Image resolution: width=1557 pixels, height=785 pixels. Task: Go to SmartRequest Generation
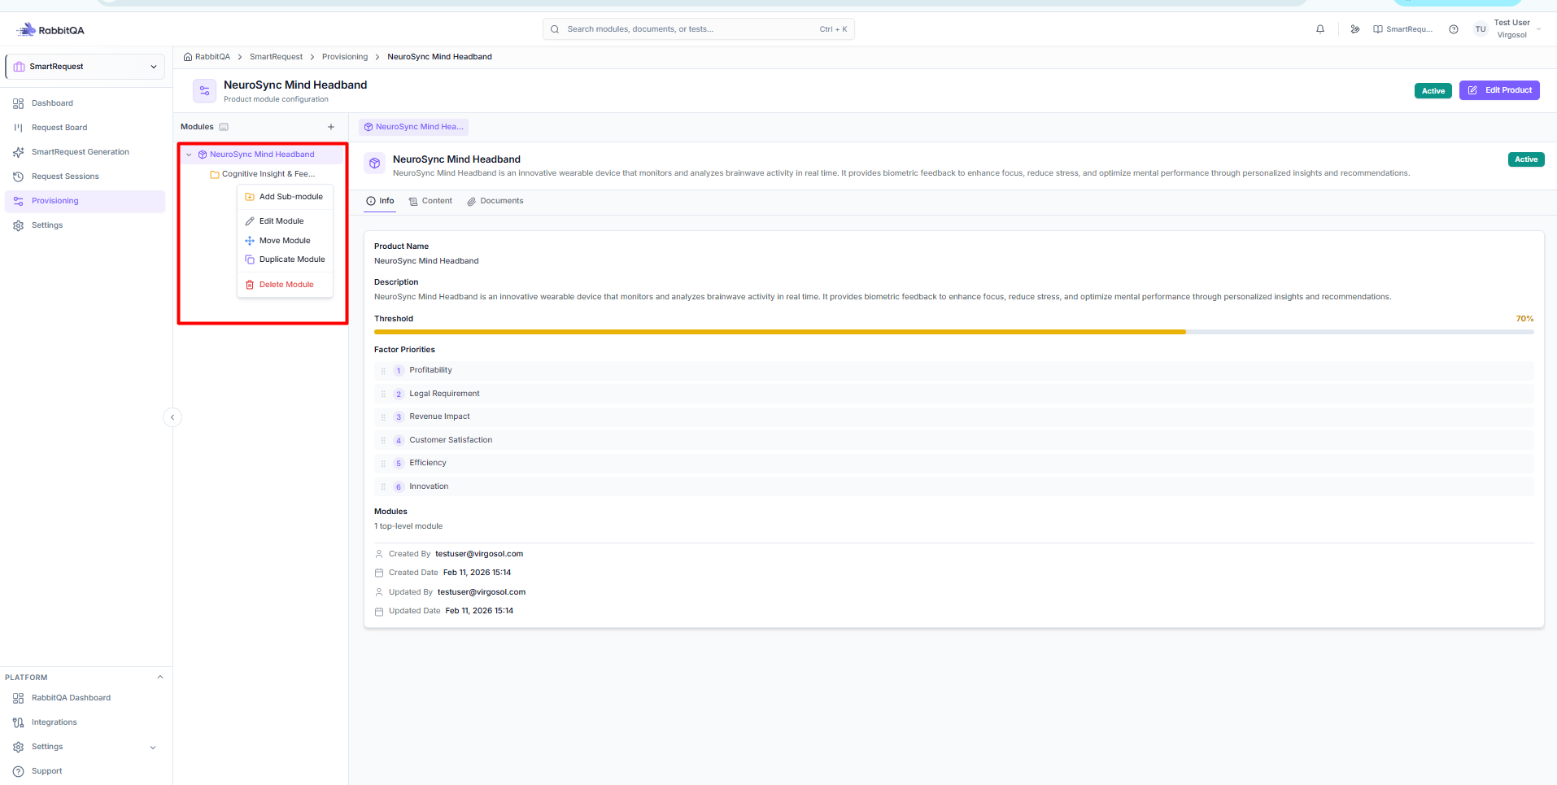coord(85,152)
